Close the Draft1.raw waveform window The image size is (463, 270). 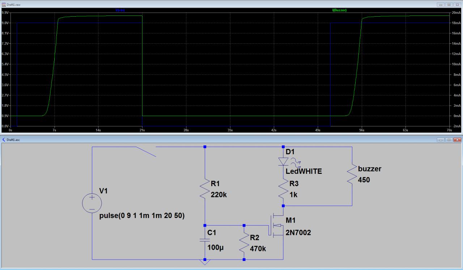[x=457, y=4]
